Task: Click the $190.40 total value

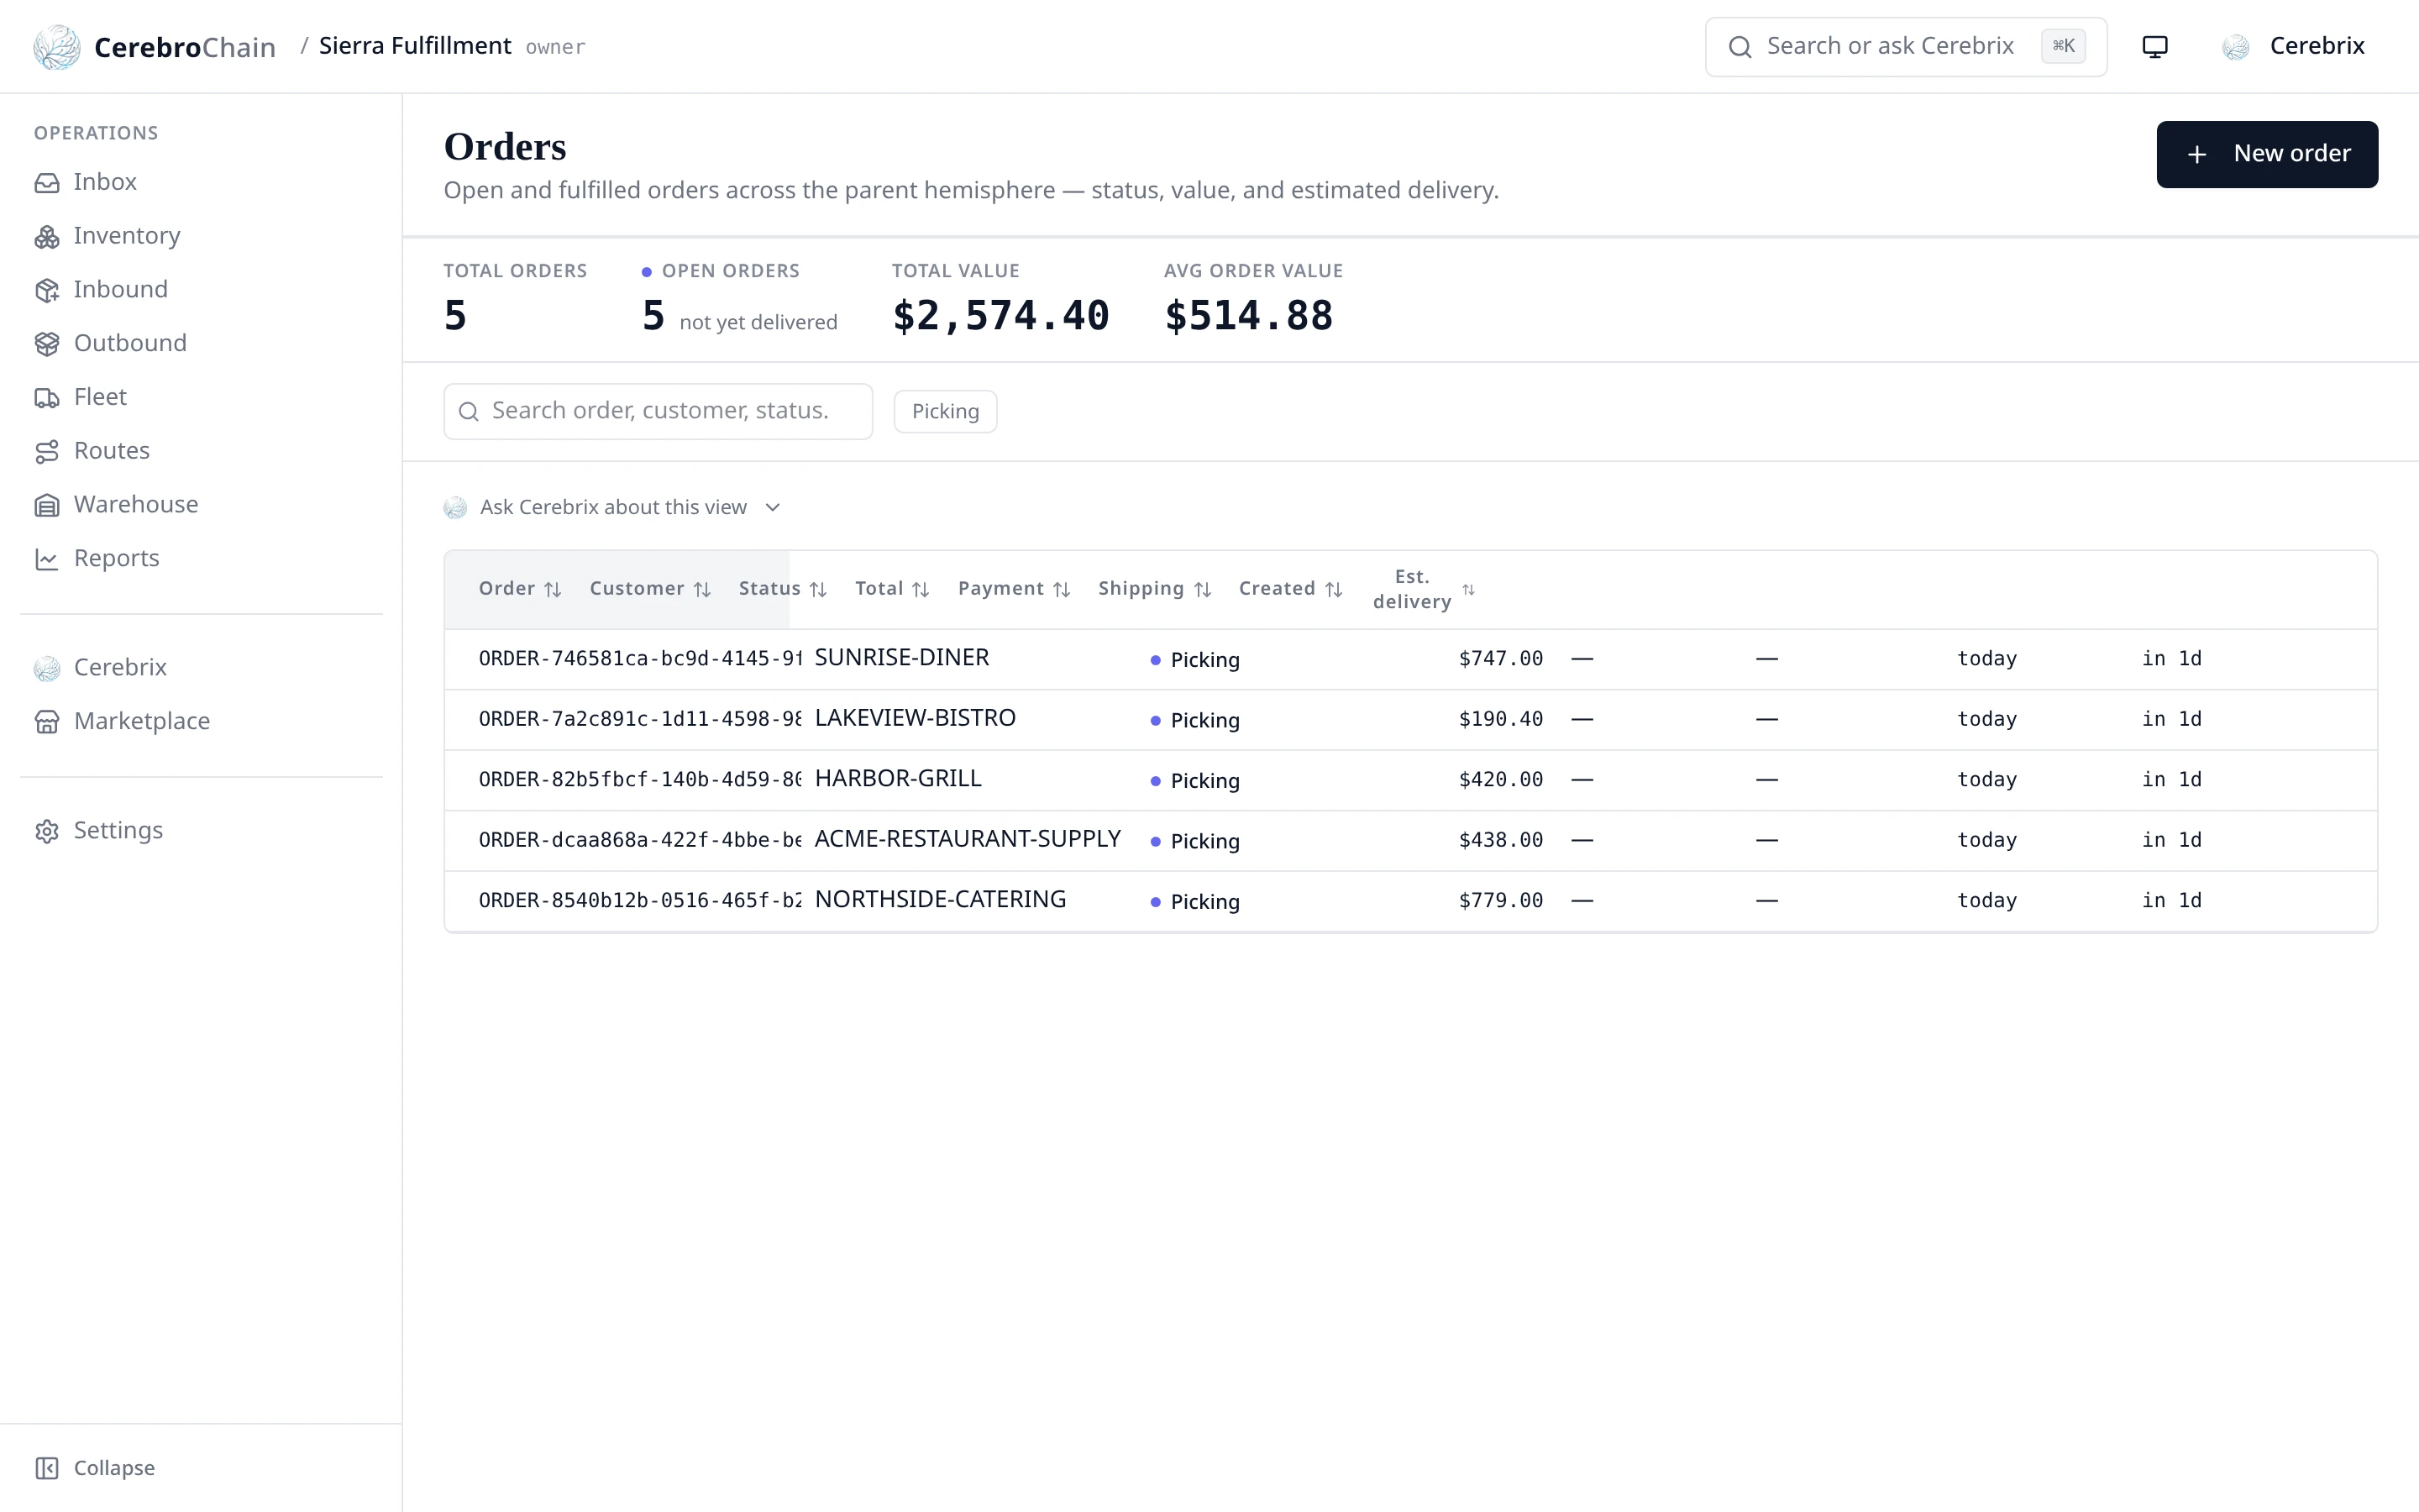Action: 1500,719
